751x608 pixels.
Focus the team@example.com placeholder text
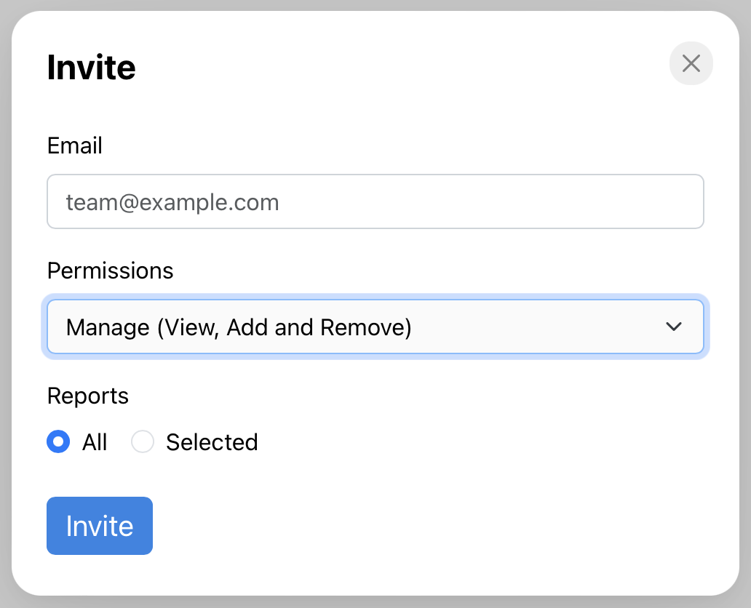(x=172, y=202)
